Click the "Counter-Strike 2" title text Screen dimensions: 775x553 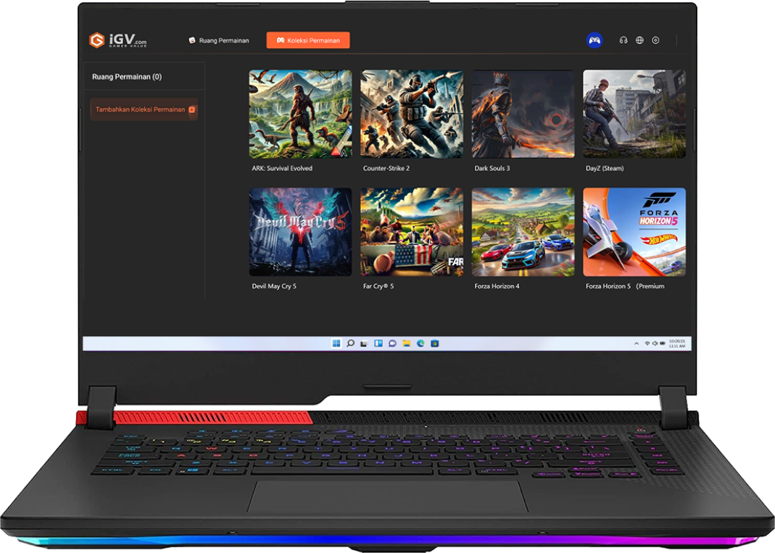pyautogui.click(x=386, y=169)
